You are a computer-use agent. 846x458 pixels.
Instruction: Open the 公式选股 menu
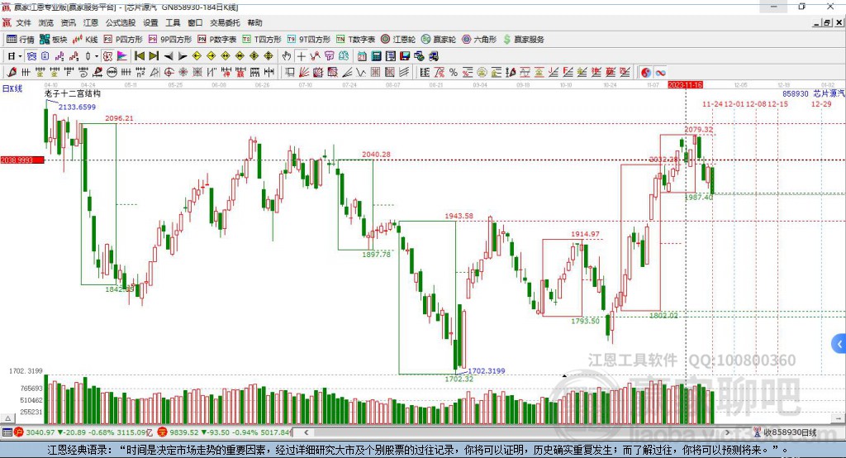click(x=121, y=22)
